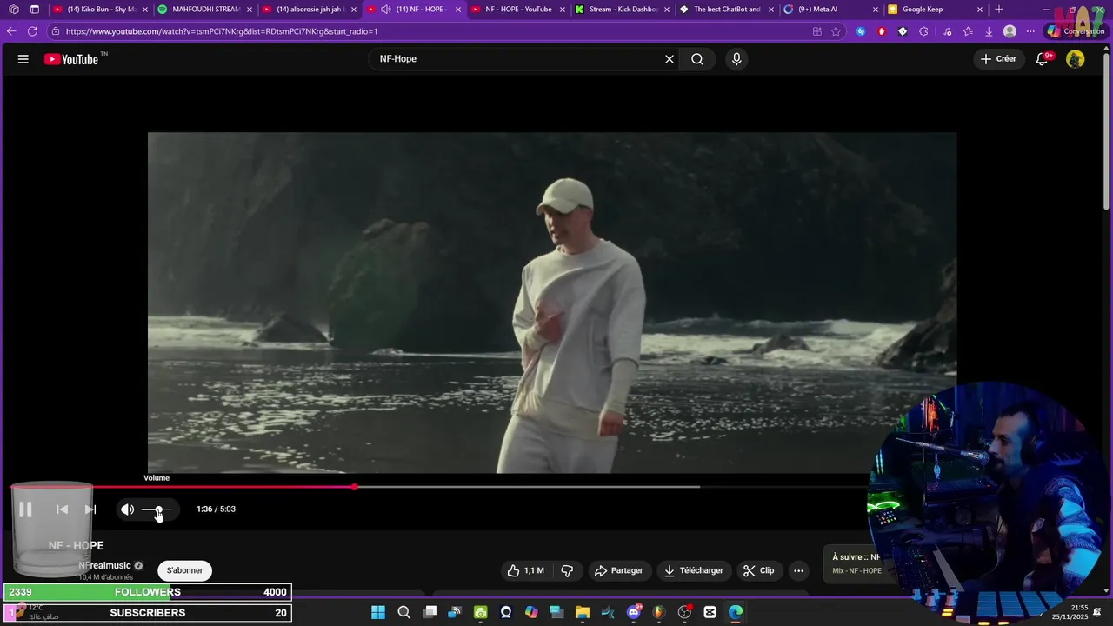Screen dimensions: 1113x626
Task: Click the video player frame
Action: (552, 303)
